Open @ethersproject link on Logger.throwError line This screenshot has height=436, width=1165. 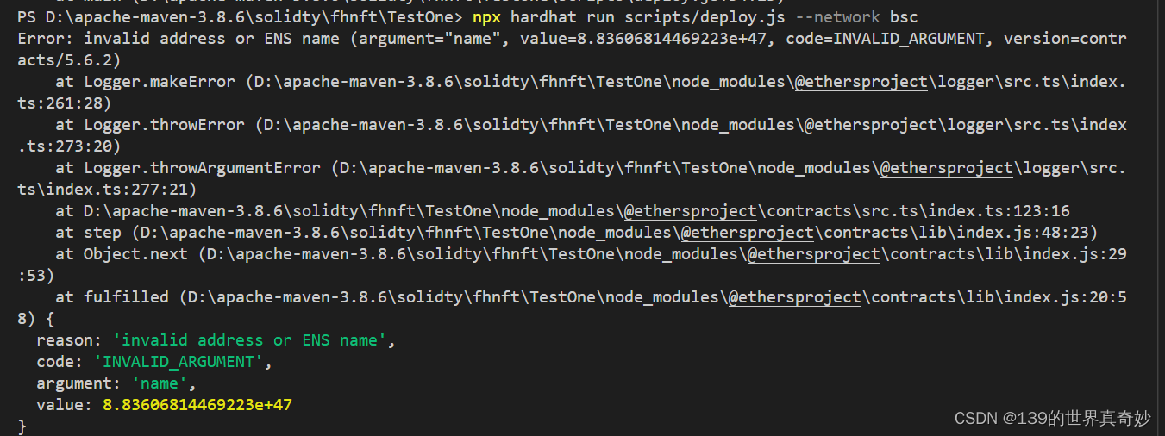870,125
